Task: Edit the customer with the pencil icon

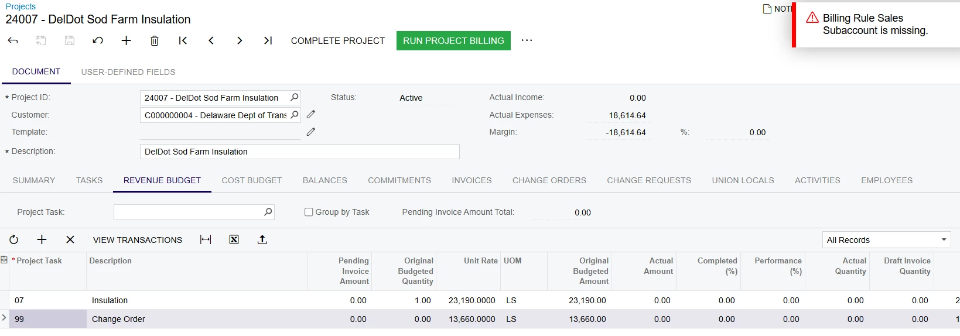Action: click(311, 115)
